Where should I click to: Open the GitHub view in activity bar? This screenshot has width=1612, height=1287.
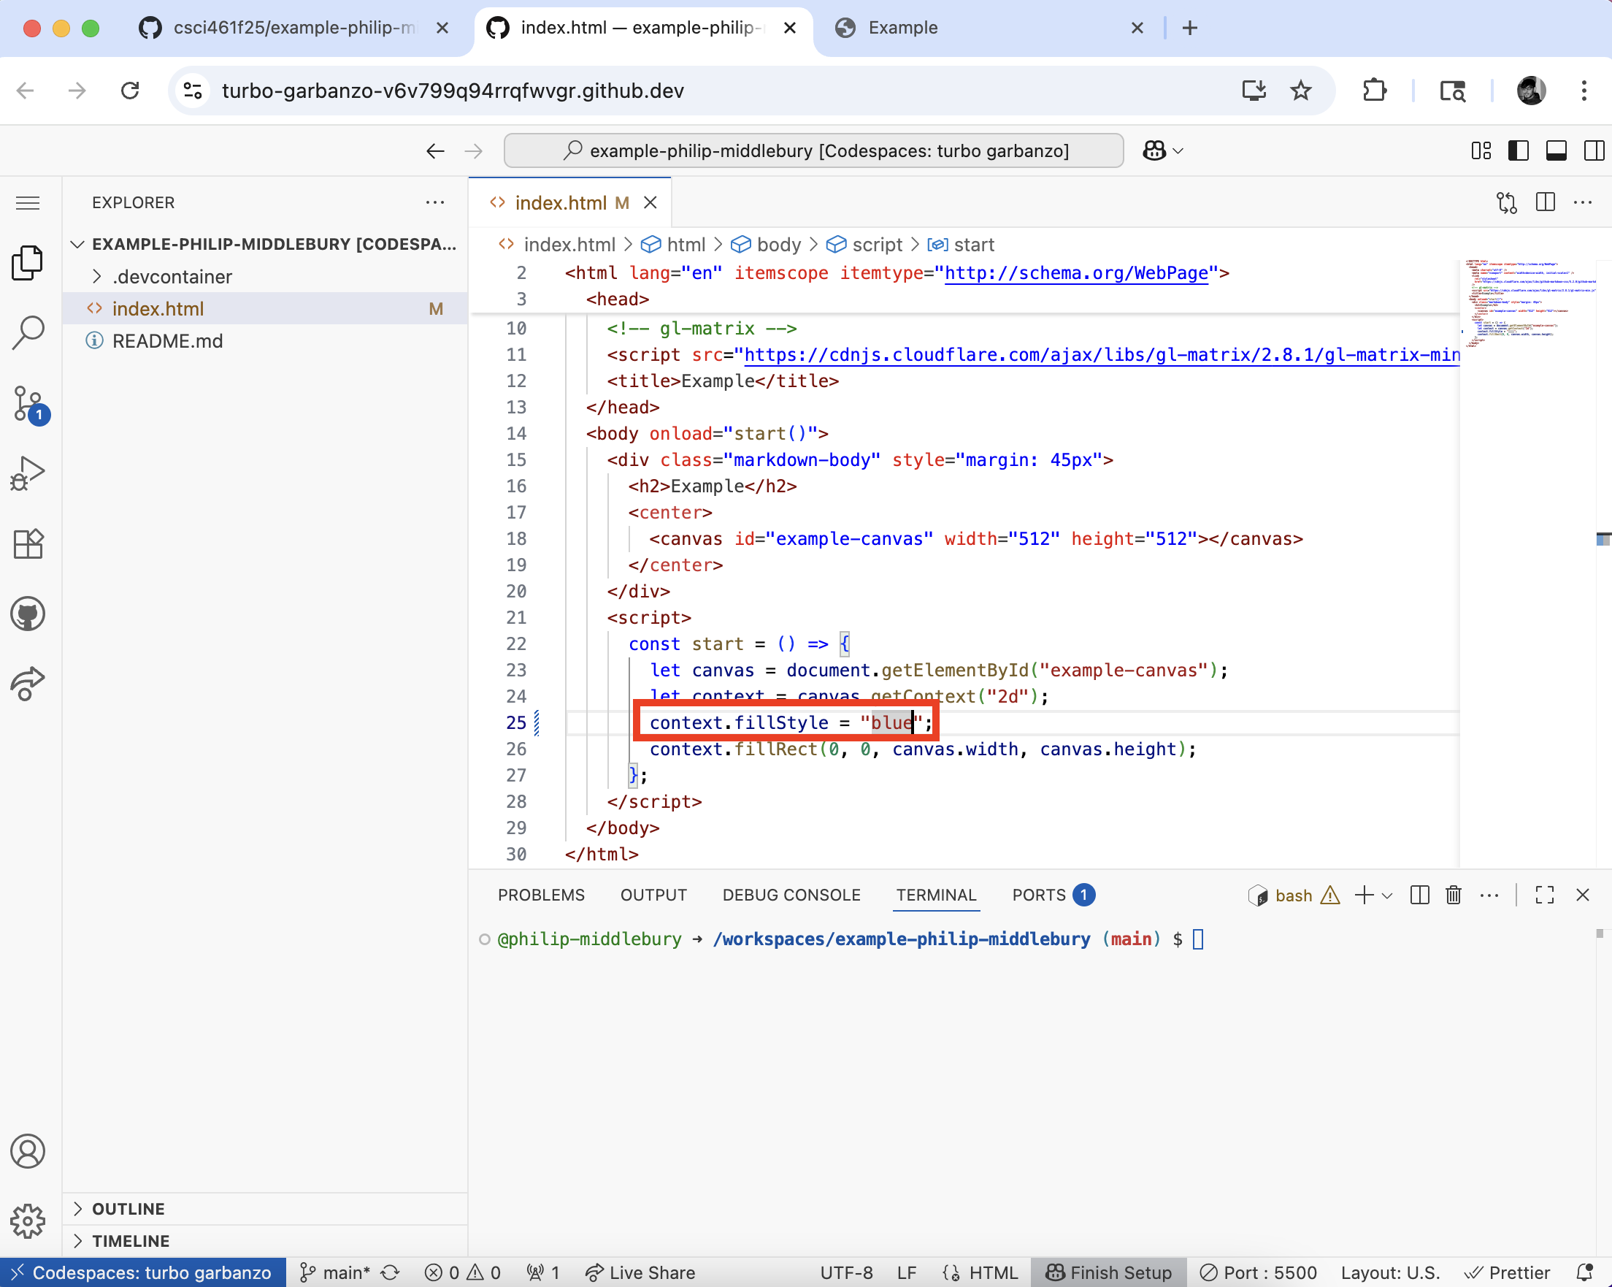point(28,614)
